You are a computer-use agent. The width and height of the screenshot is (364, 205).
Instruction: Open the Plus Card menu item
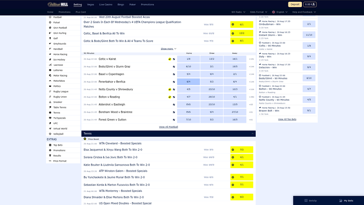(81, 12)
